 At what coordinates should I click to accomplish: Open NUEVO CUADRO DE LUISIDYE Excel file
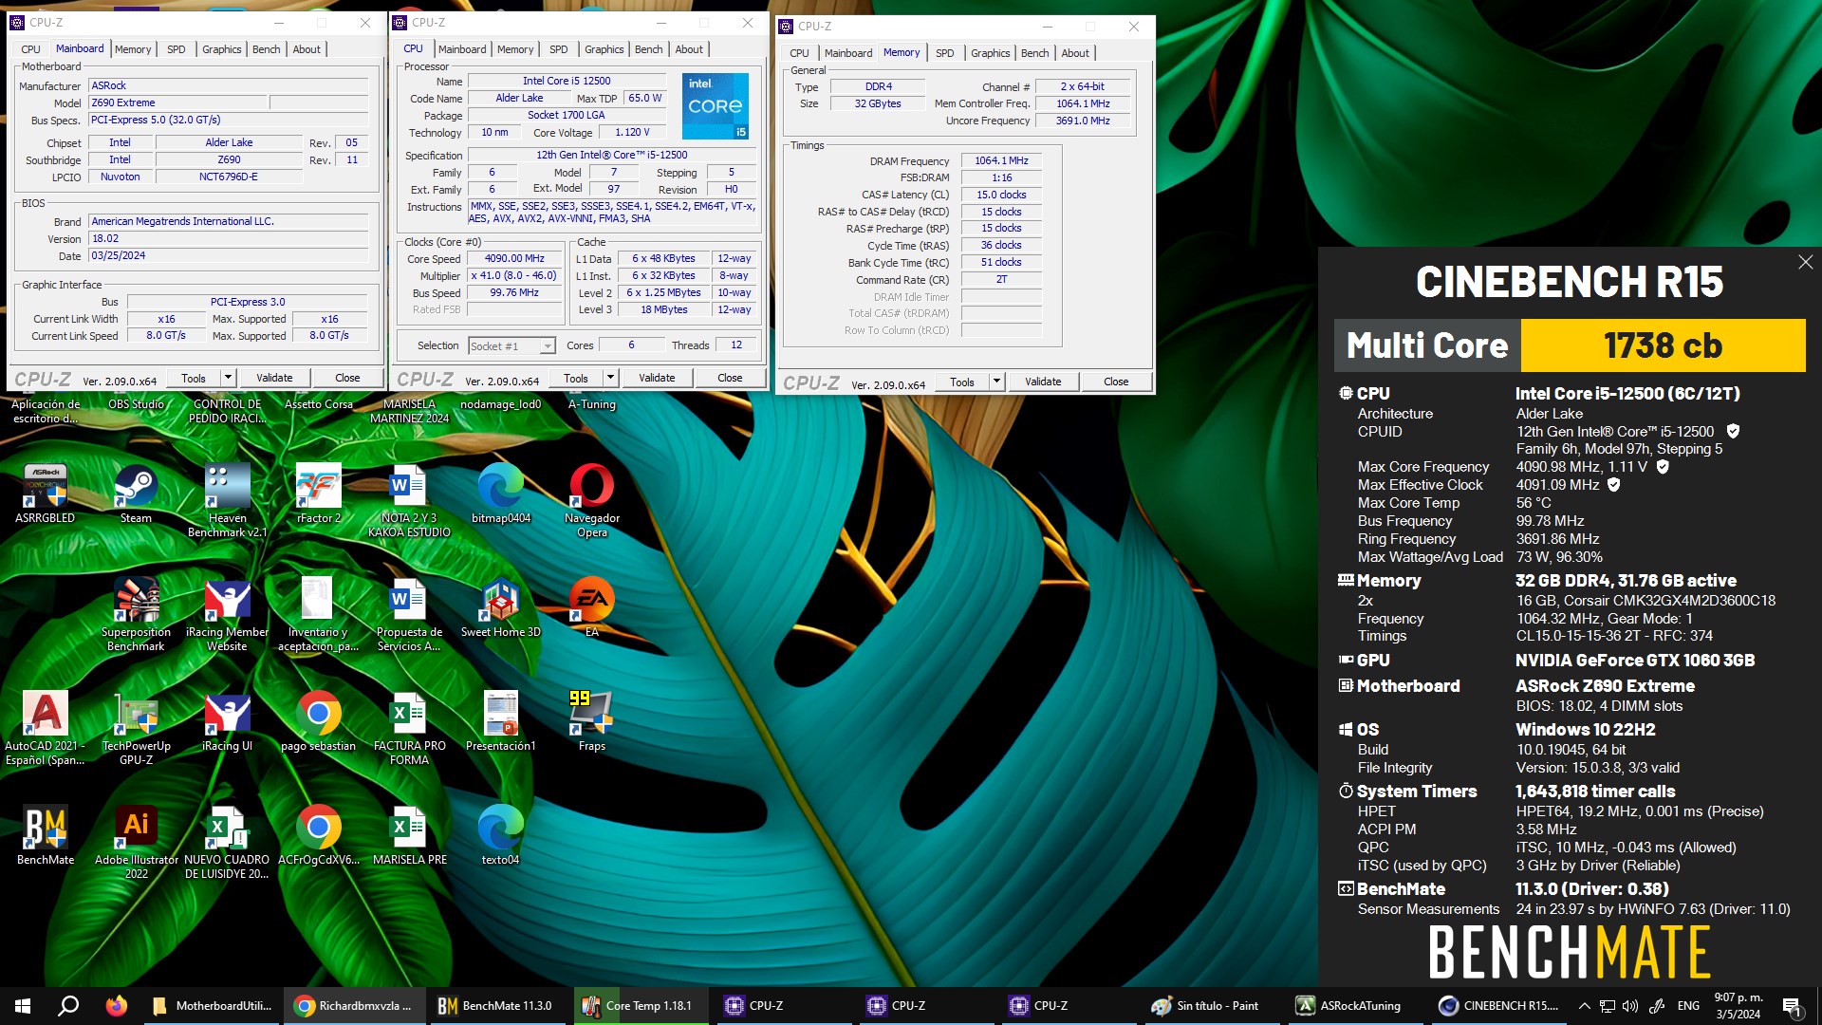227,842
